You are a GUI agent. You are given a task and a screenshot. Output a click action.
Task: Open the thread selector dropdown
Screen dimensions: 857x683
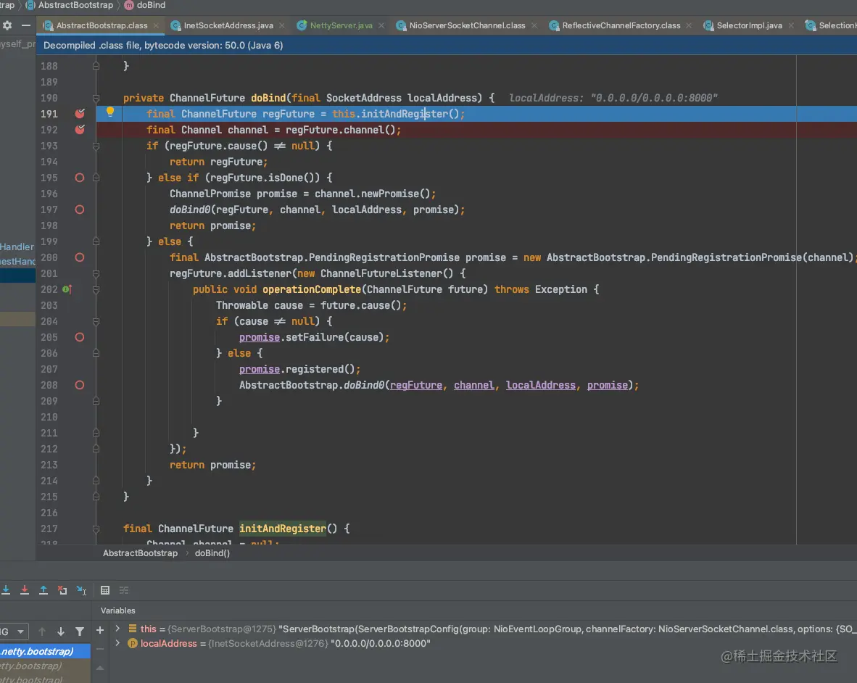coord(13,632)
